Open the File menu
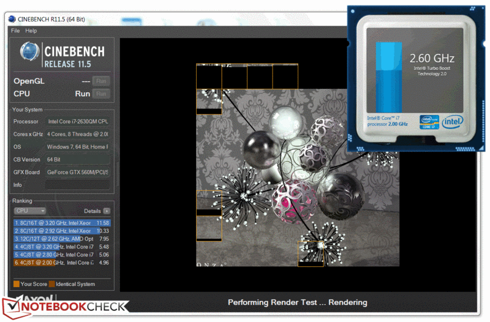This screenshot has width=490, height=322. point(15,31)
